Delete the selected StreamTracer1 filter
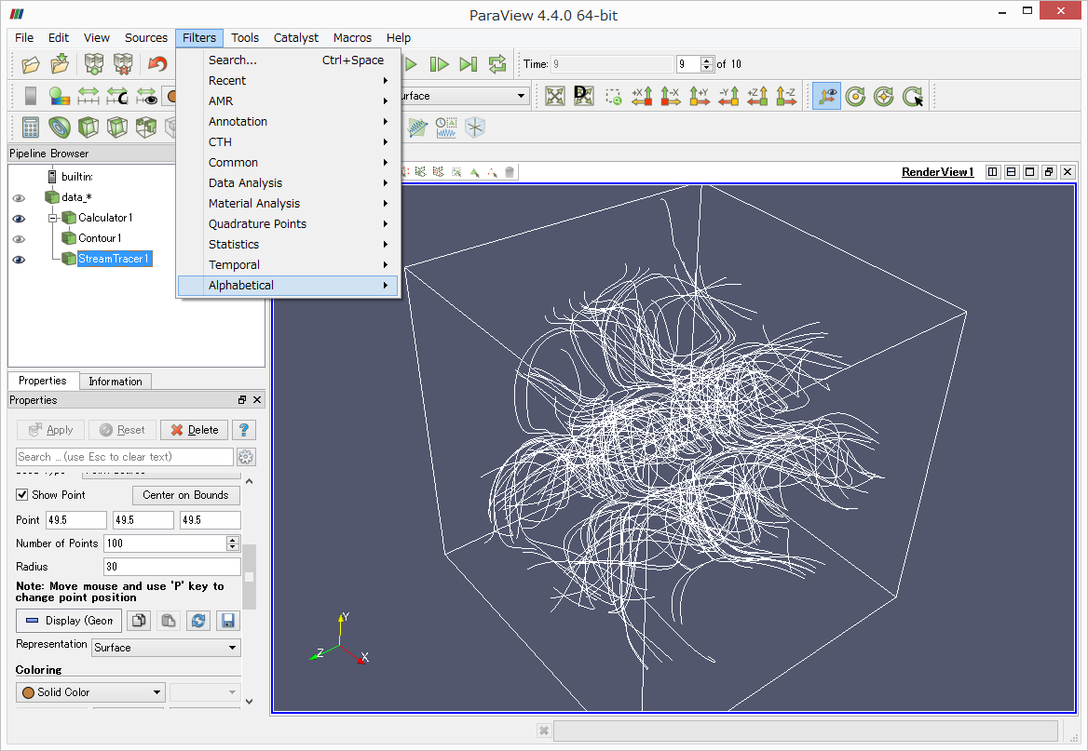 (193, 429)
